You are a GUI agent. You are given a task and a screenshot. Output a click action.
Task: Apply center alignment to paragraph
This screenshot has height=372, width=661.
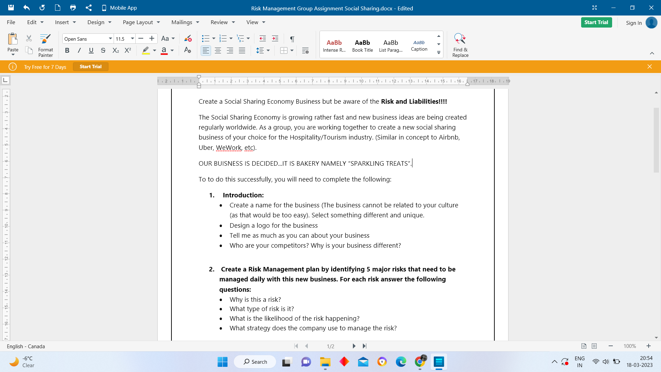click(x=218, y=50)
